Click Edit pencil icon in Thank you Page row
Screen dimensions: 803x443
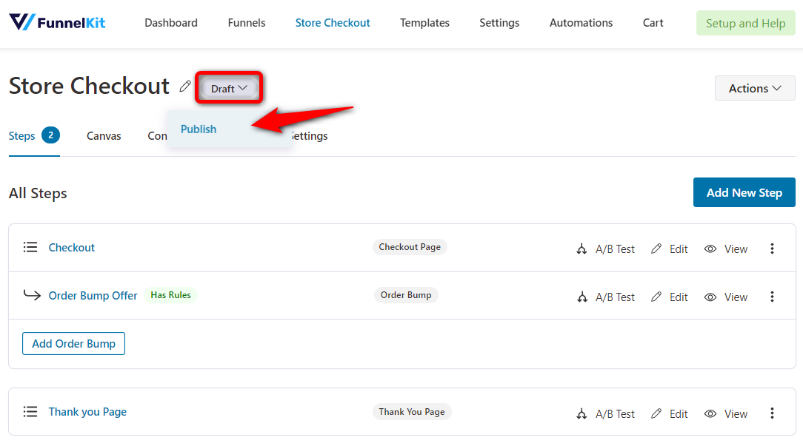click(x=656, y=413)
